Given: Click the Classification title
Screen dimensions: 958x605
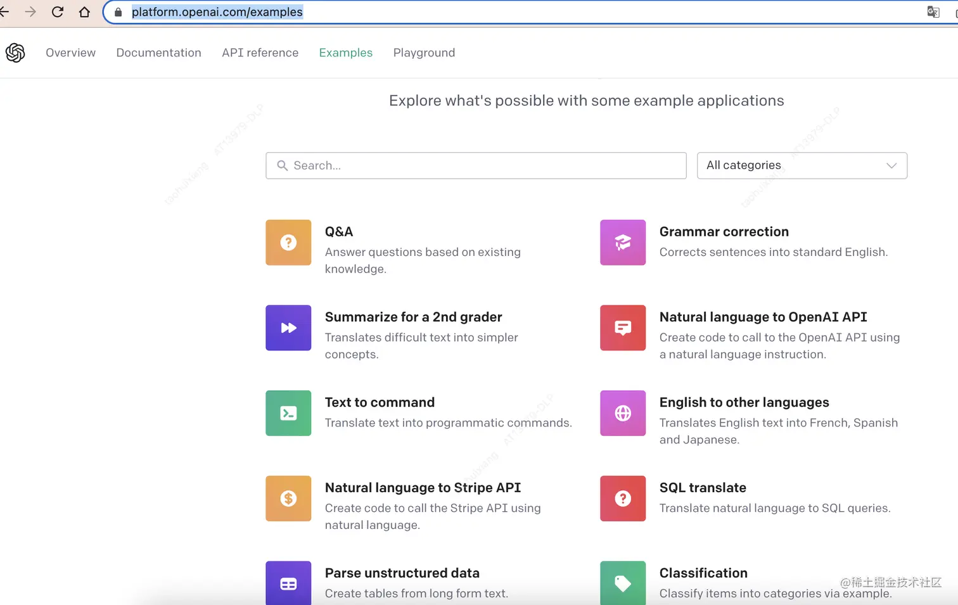Looking at the screenshot, I should click(703, 573).
